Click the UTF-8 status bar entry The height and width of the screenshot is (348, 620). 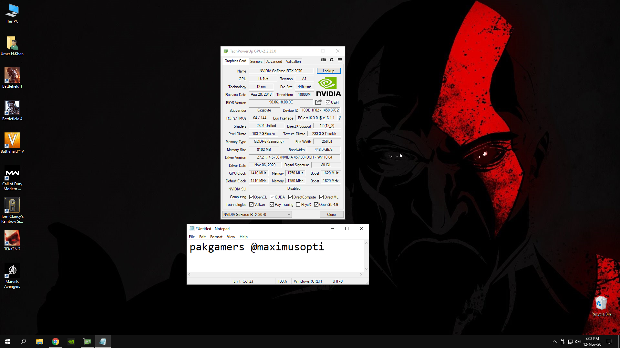point(338,281)
